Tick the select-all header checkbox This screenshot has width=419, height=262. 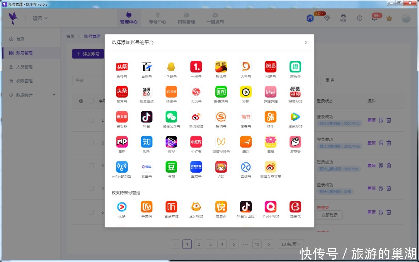(91, 101)
